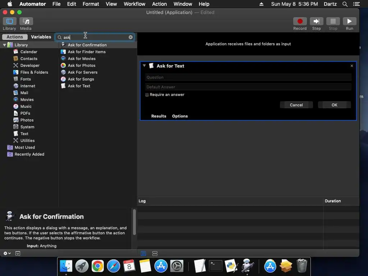
Task: Select Music category in library
Action: pos(26,106)
